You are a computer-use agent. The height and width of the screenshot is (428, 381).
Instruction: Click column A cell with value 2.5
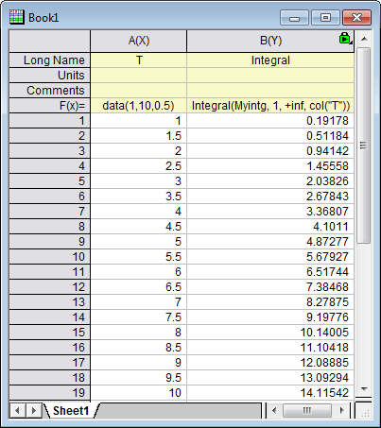pos(139,166)
